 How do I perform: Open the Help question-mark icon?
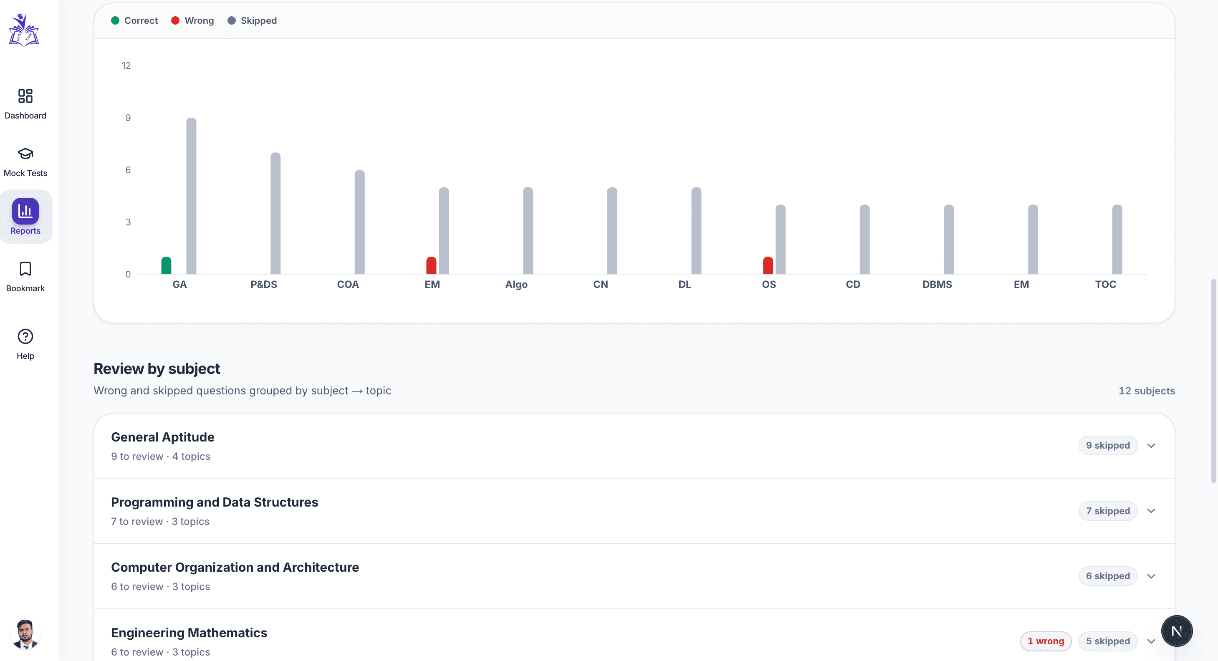(x=25, y=336)
